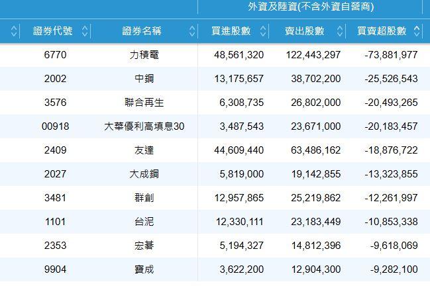Screen dimensions: 430x288
Task: Click sell volume 14,812,396
Action: [316, 246]
